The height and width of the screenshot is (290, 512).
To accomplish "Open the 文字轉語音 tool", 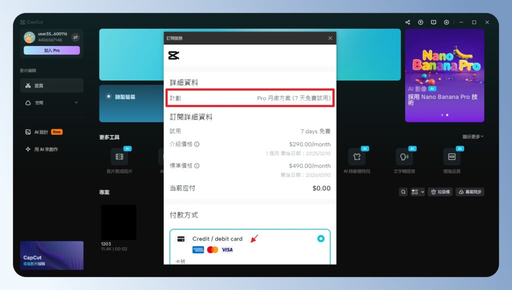I will point(404,156).
